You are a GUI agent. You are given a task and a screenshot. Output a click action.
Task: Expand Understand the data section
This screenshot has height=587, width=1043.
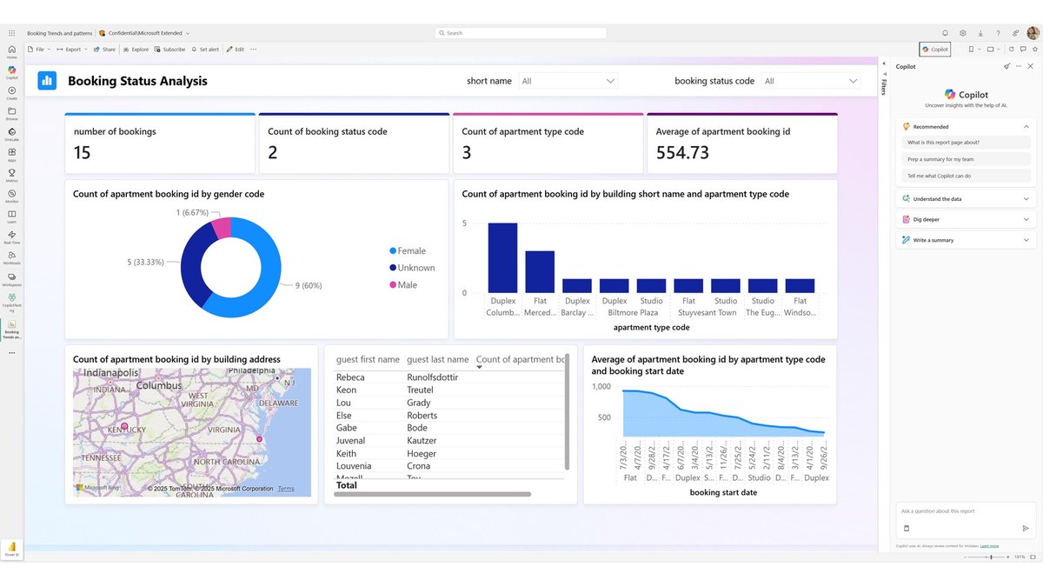(x=965, y=199)
